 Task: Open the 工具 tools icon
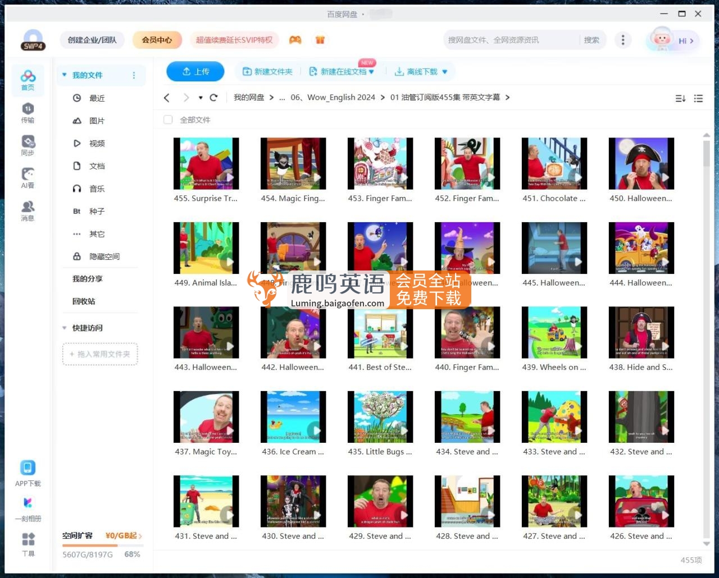(28, 544)
